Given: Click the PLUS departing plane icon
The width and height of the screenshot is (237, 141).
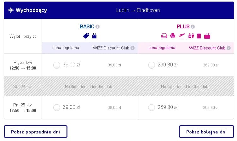Looking at the screenshot, I should point(182,36).
